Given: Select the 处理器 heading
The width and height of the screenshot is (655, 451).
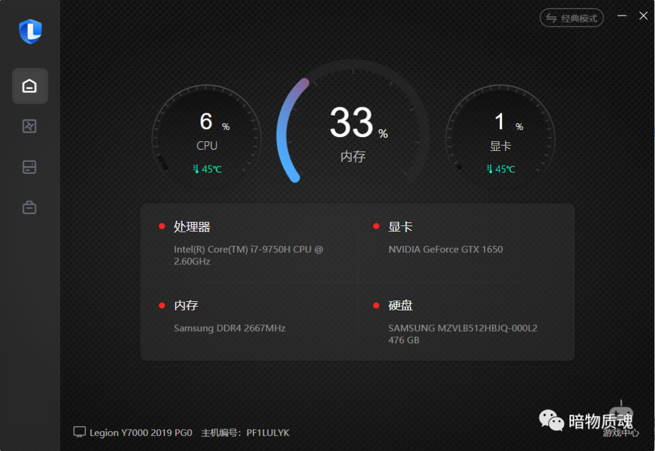Looking at the screenshot, I should (x=192, y=227).
